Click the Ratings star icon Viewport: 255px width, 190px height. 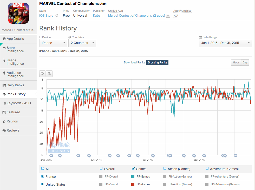coord(4,121)
